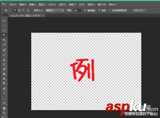Image resolution: width=160 pixels, height=118 pixels.
Task: Select the Eraser tool
Action: tap(4, 69)
